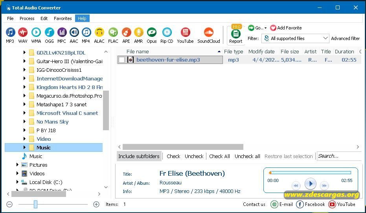
Task: Click Check All button
Action: 219,156
